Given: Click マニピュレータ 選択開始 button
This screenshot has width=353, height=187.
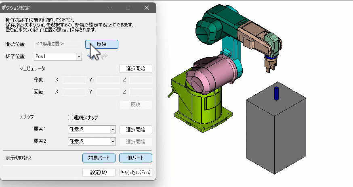Looking at the screenshot, I should (135, 69).
